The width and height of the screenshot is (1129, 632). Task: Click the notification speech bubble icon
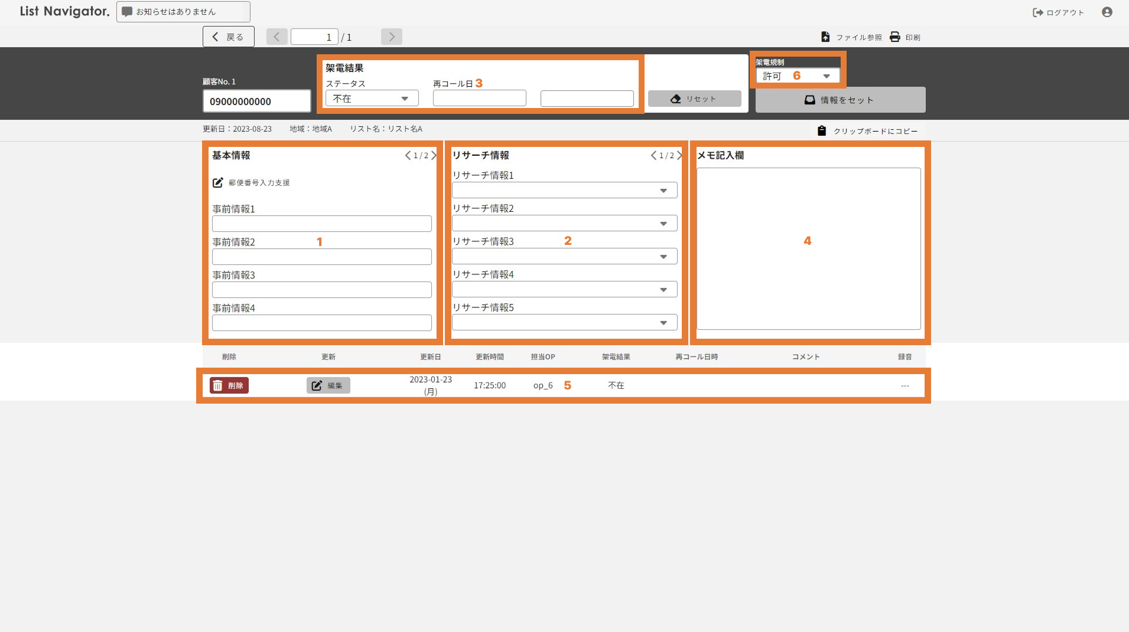[x=127, y=12]
